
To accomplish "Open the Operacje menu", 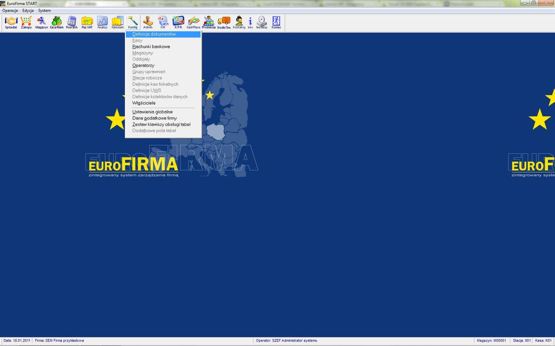I will pyautogui.click(x=10, y=11).
